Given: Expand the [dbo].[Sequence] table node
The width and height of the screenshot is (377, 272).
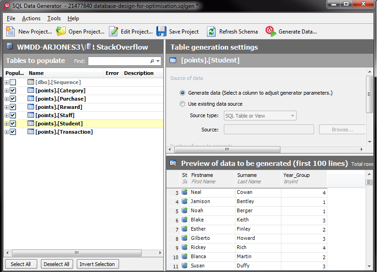Looking at the screenshot, I should click(6, 82).
